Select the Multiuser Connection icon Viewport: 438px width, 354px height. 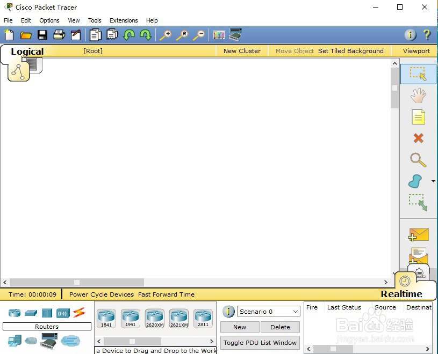70,341
